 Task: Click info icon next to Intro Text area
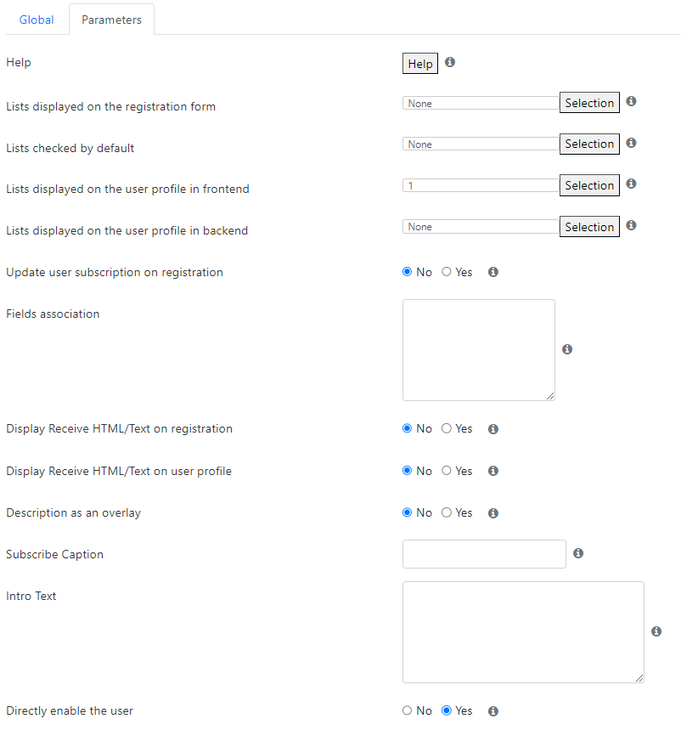click(x=656, y=631)
